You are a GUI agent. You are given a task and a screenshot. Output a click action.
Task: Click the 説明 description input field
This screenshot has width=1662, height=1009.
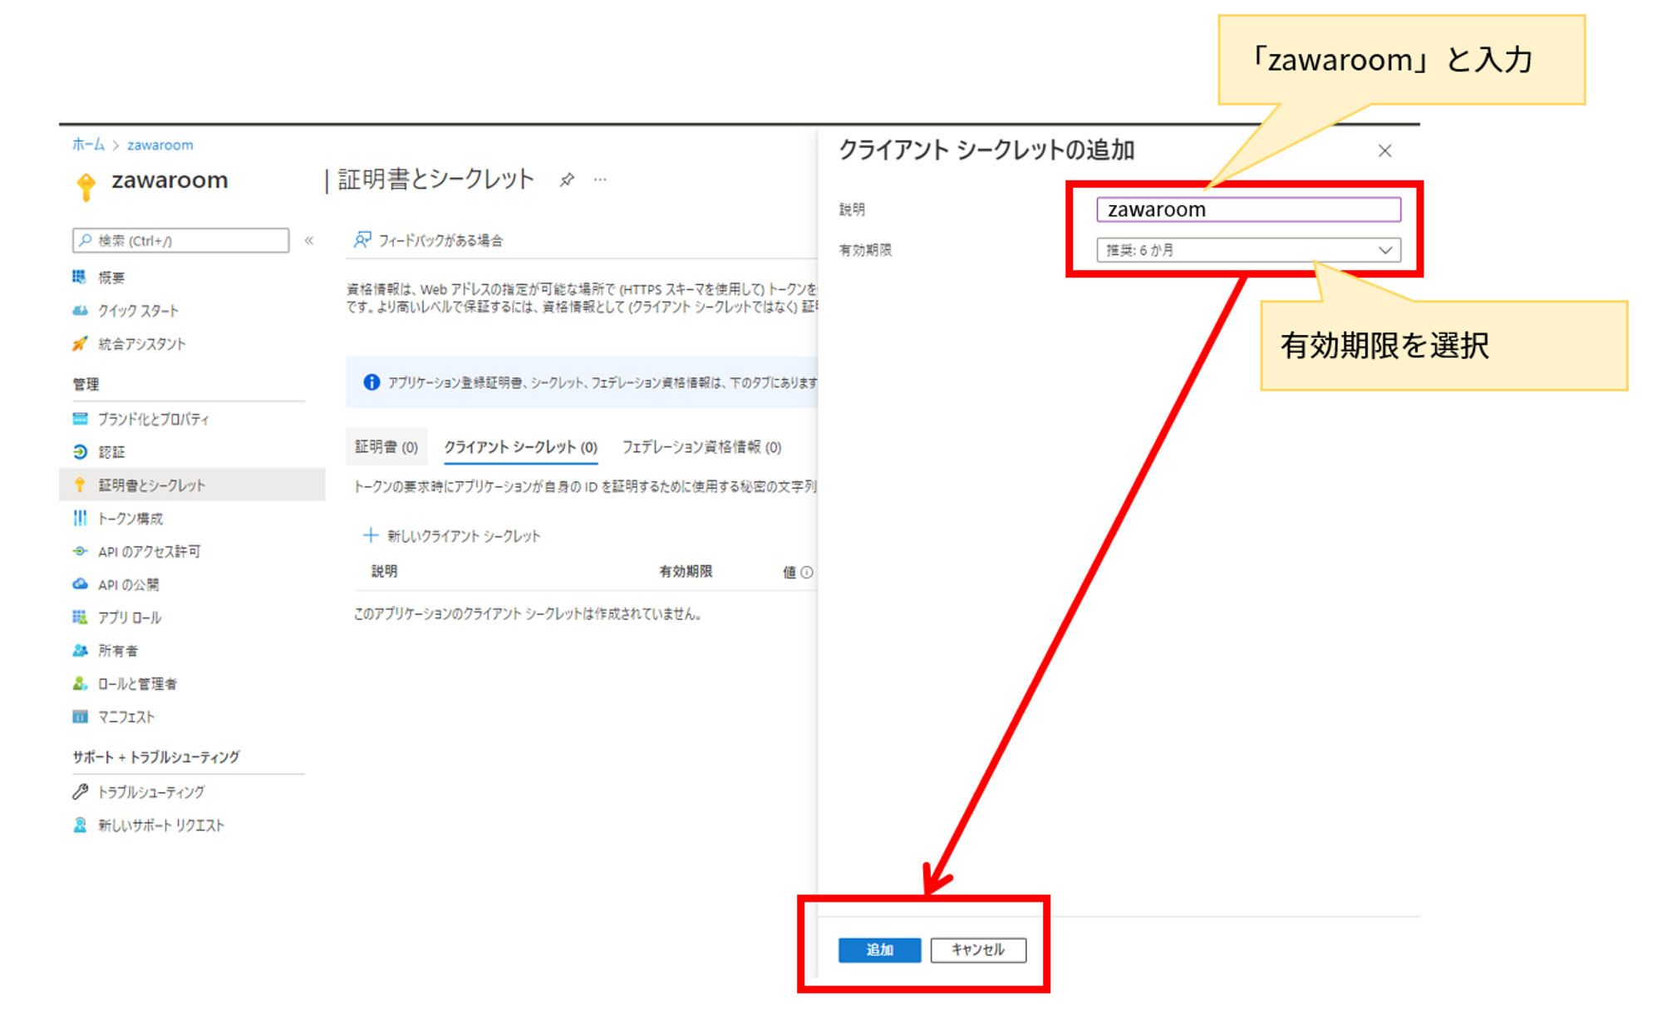(x=1248, y=209)
